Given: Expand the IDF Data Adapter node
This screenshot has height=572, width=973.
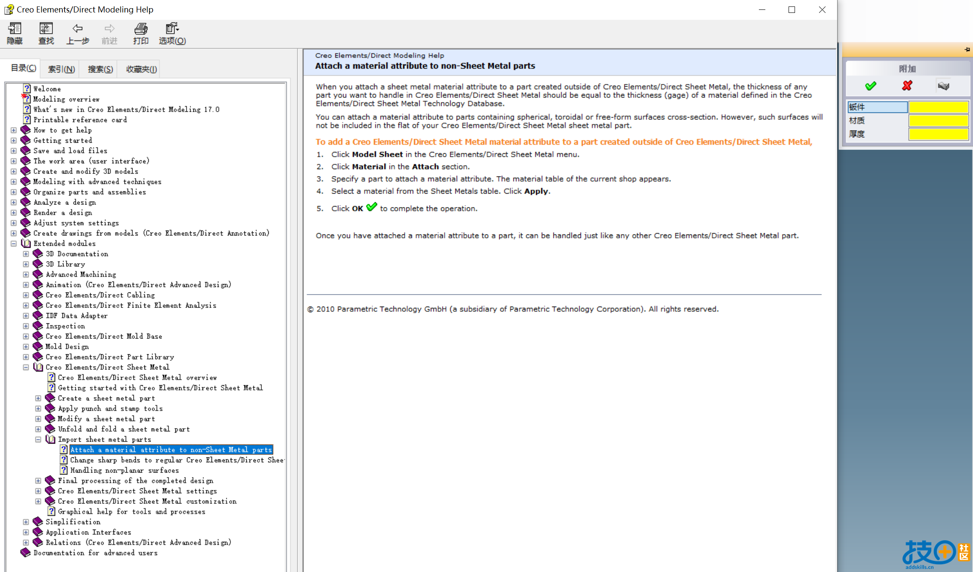Looking at the screenshot, I should pyautogui.click(x=26, y=316).
